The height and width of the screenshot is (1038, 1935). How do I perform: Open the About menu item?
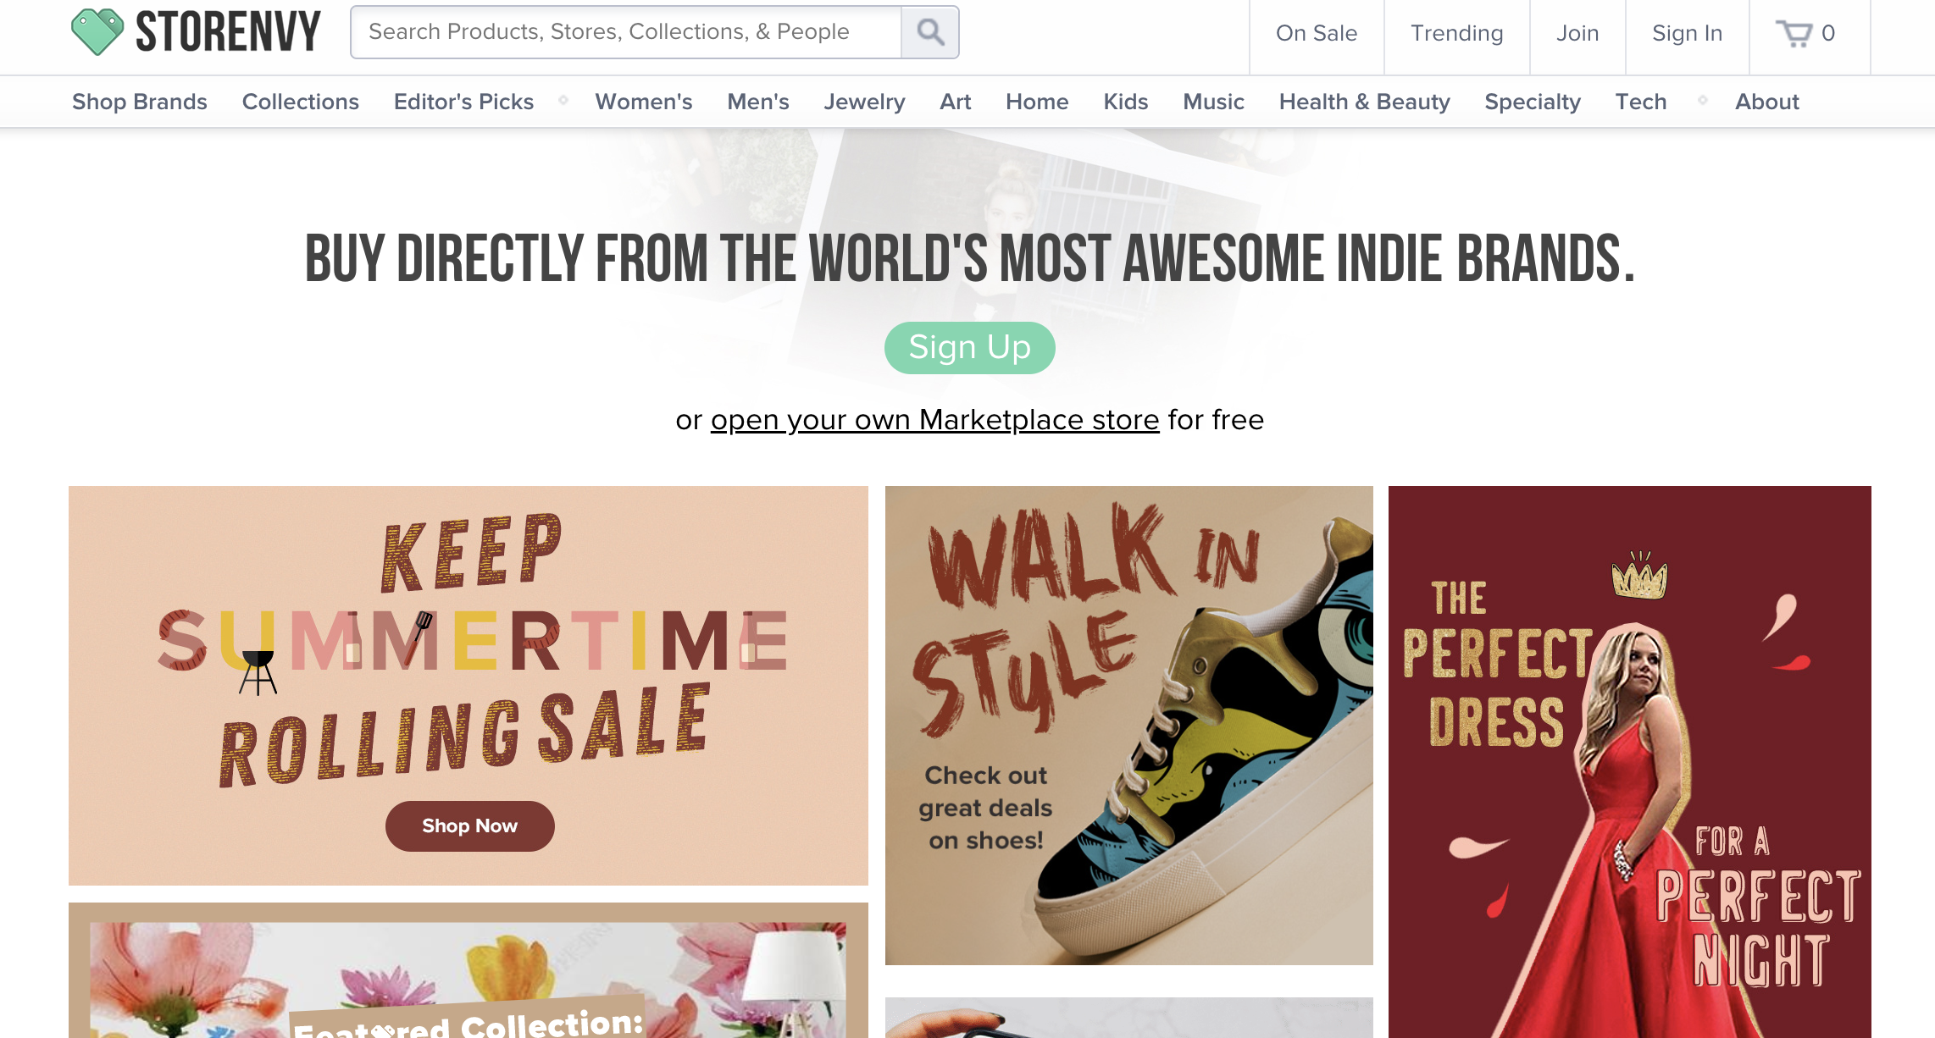click(1766, 102)
